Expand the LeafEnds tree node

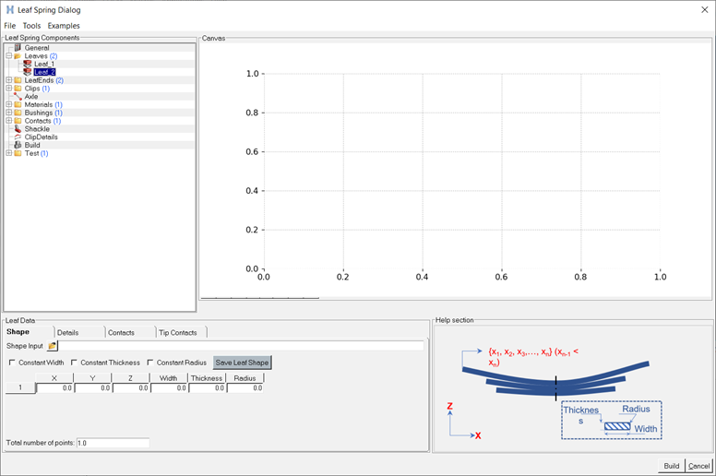coord(8,80)
